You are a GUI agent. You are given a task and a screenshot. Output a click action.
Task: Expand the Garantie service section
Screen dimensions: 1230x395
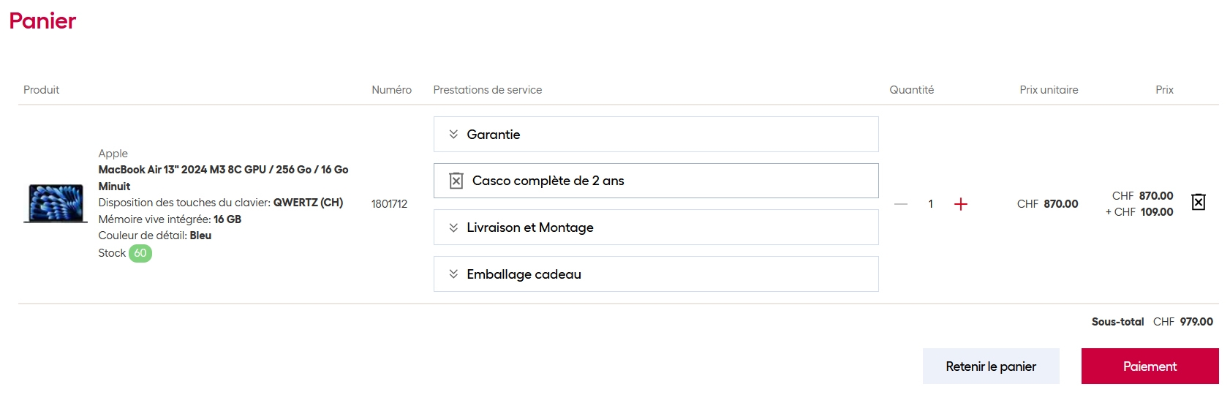[656, 135]
